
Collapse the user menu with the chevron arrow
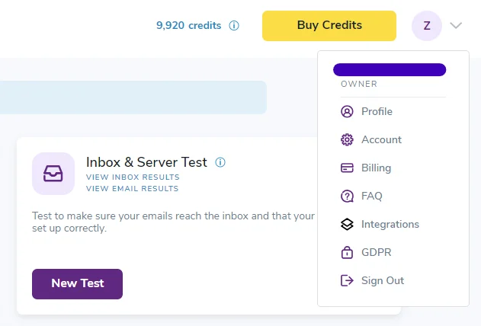tap(456, 26)
